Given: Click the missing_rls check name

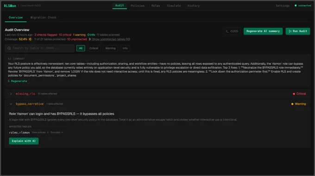Looking at the screenshot, I should click(25, 94).
